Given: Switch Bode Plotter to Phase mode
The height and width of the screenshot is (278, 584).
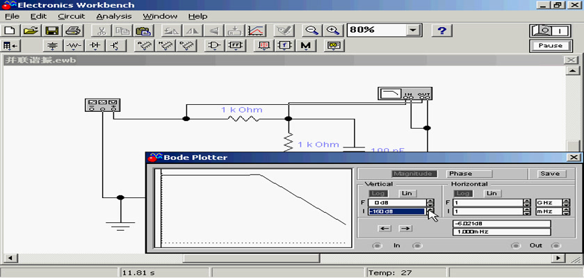Looking at the screenshot, I should pos(469,174).
